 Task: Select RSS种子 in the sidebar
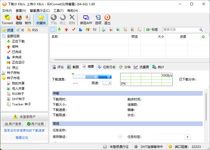(x=18, y=94)
